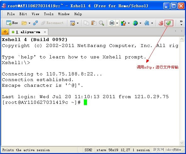
Task: Open the Help menu
Action: click(x=78, y=14)
